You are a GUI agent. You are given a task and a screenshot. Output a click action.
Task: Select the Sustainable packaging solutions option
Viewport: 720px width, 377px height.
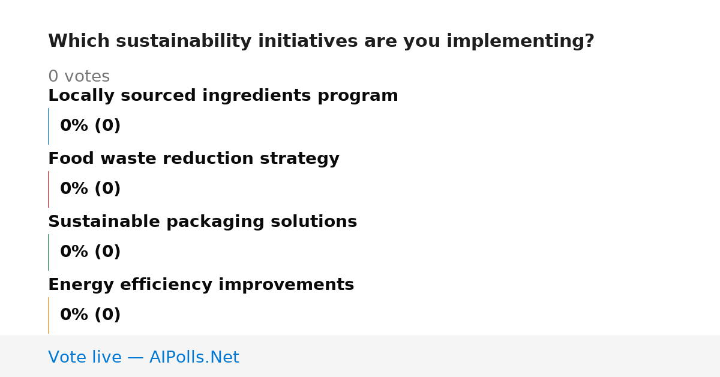point(202,222)
